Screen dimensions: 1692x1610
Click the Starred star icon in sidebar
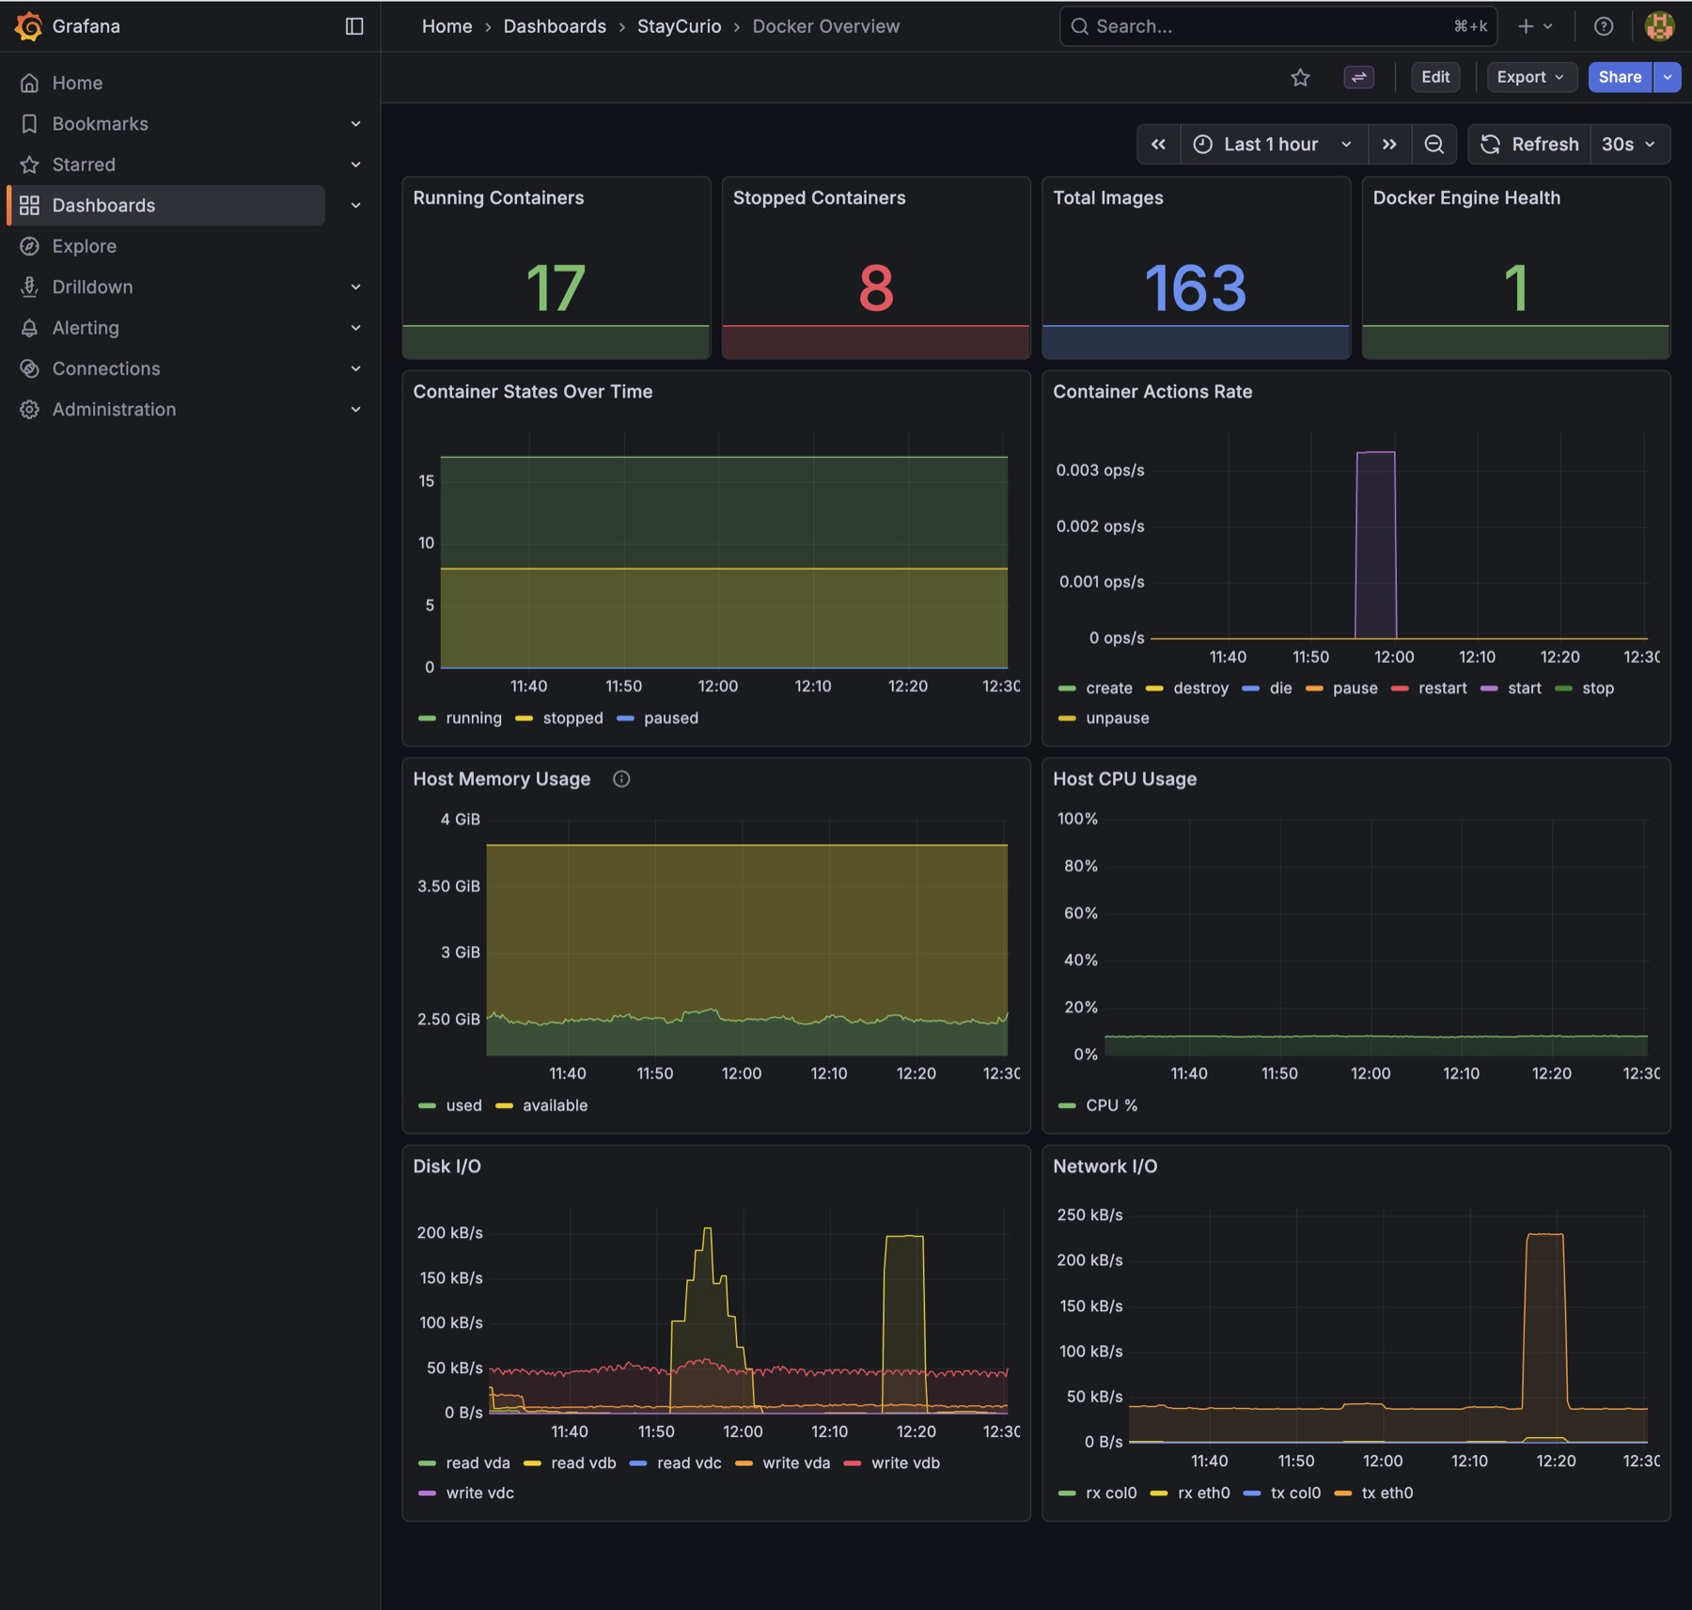point(30,164)
